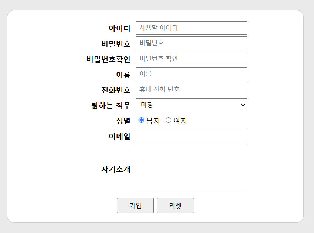Choose the 여자 radio button
314x233 pixels.
pyautogui.click(x=168, y=120)
